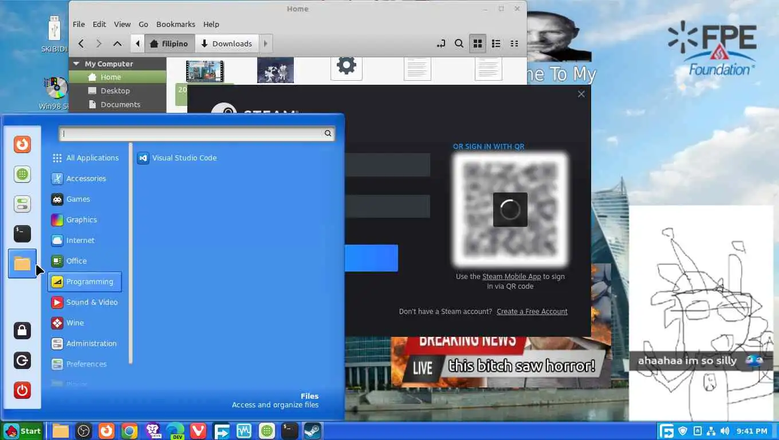Open the black Terminal icon on the taskbar
Image resolution: width=779 pixels, height=440 pixels.
pos(290,431)
